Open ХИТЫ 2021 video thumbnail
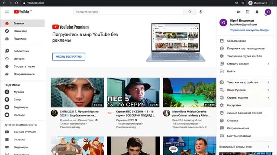277x155 pixels. pos(77,93)
